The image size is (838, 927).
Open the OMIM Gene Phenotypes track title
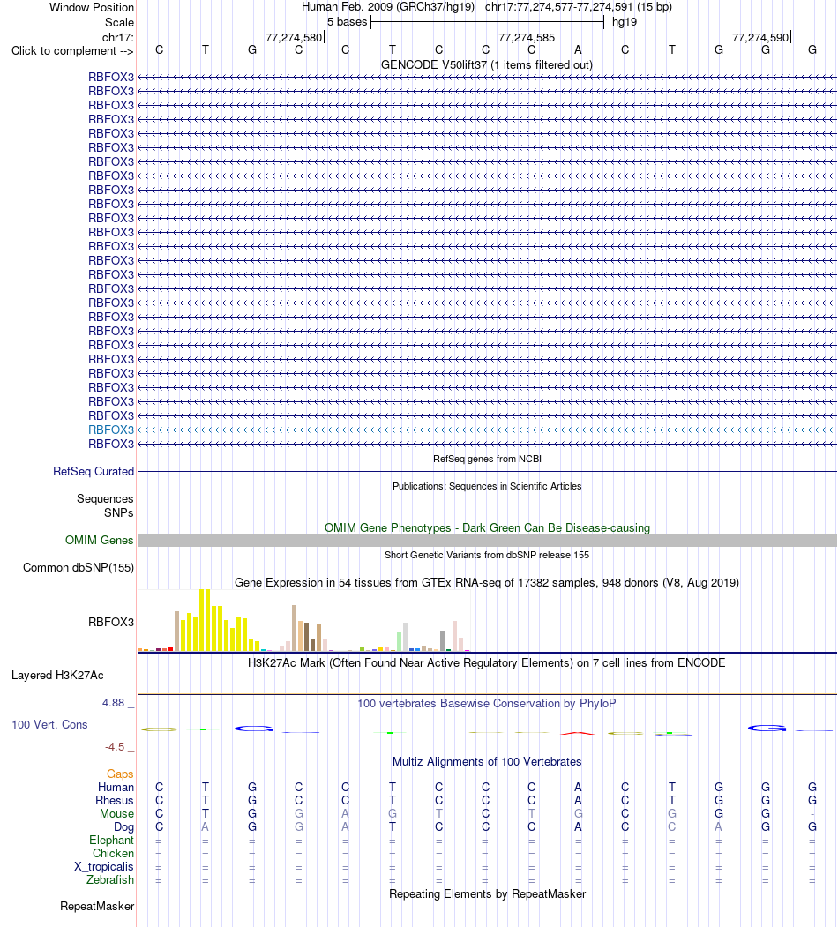(x=487, y=528)
